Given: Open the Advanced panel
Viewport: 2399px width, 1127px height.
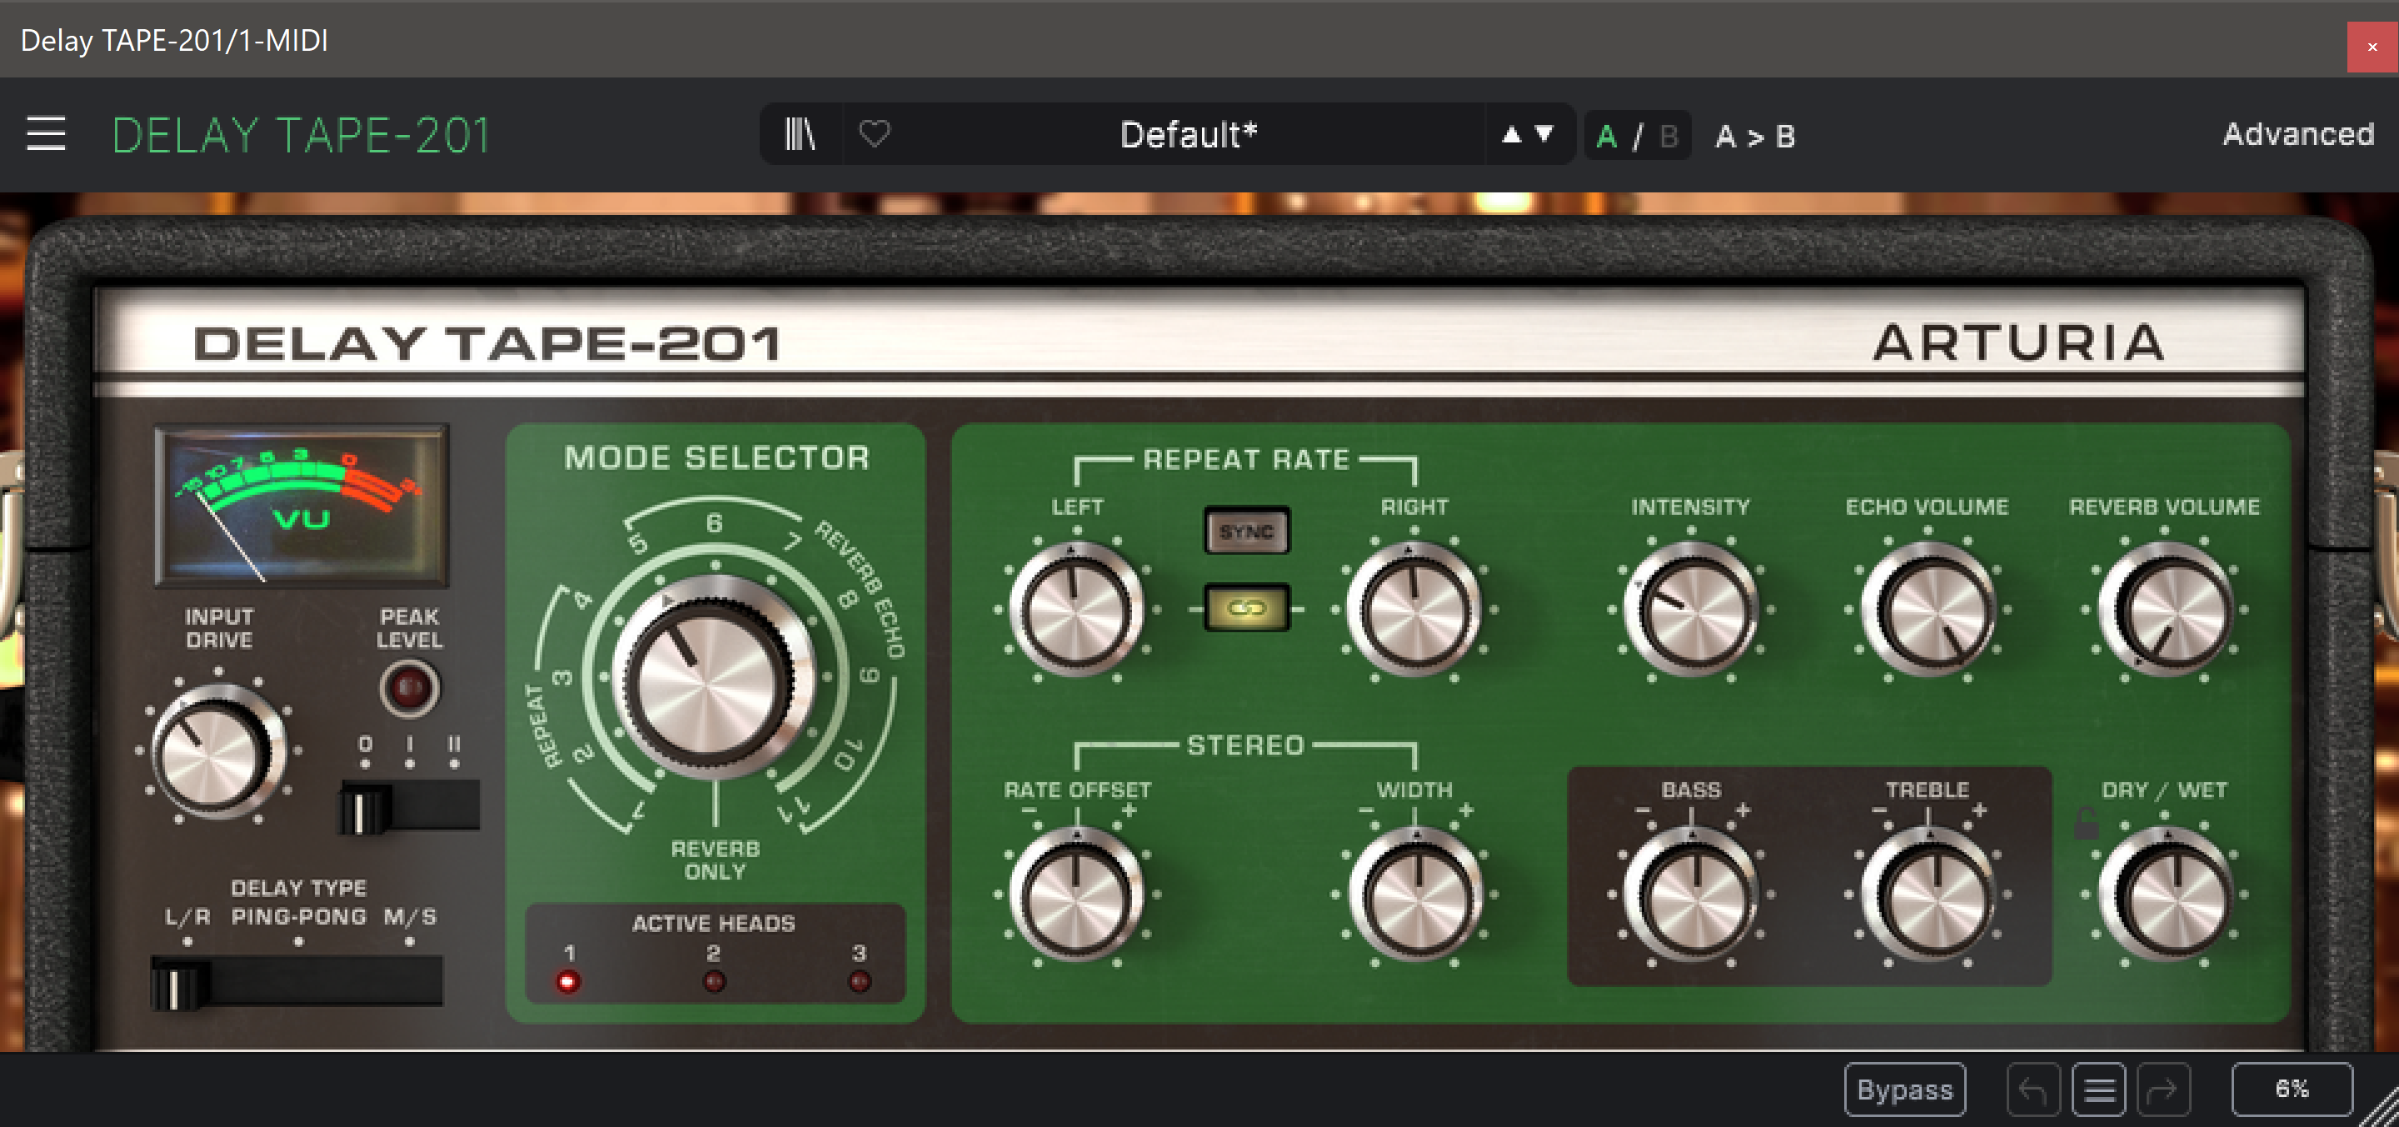Looking at the screenshot, I should click(2297, 134).
